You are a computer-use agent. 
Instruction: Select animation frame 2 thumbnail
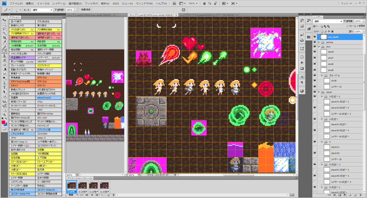(83, 186)
